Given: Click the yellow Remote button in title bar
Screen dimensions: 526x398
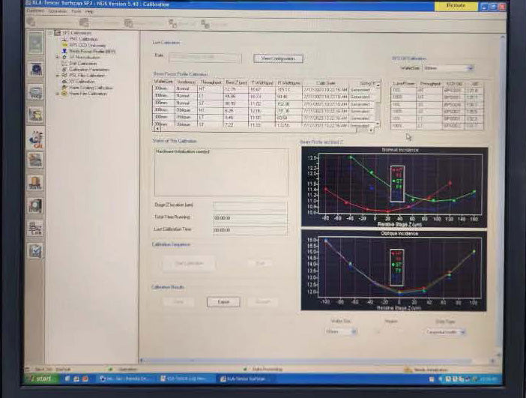Looking at the screenshot, I should coord(456,5).
